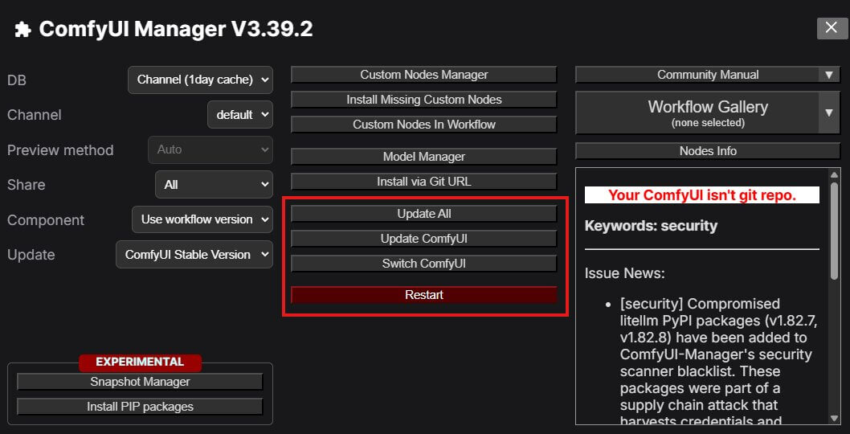Open the Community Manual
This screenshot has width=850, height=434.
tap(697, 75)
